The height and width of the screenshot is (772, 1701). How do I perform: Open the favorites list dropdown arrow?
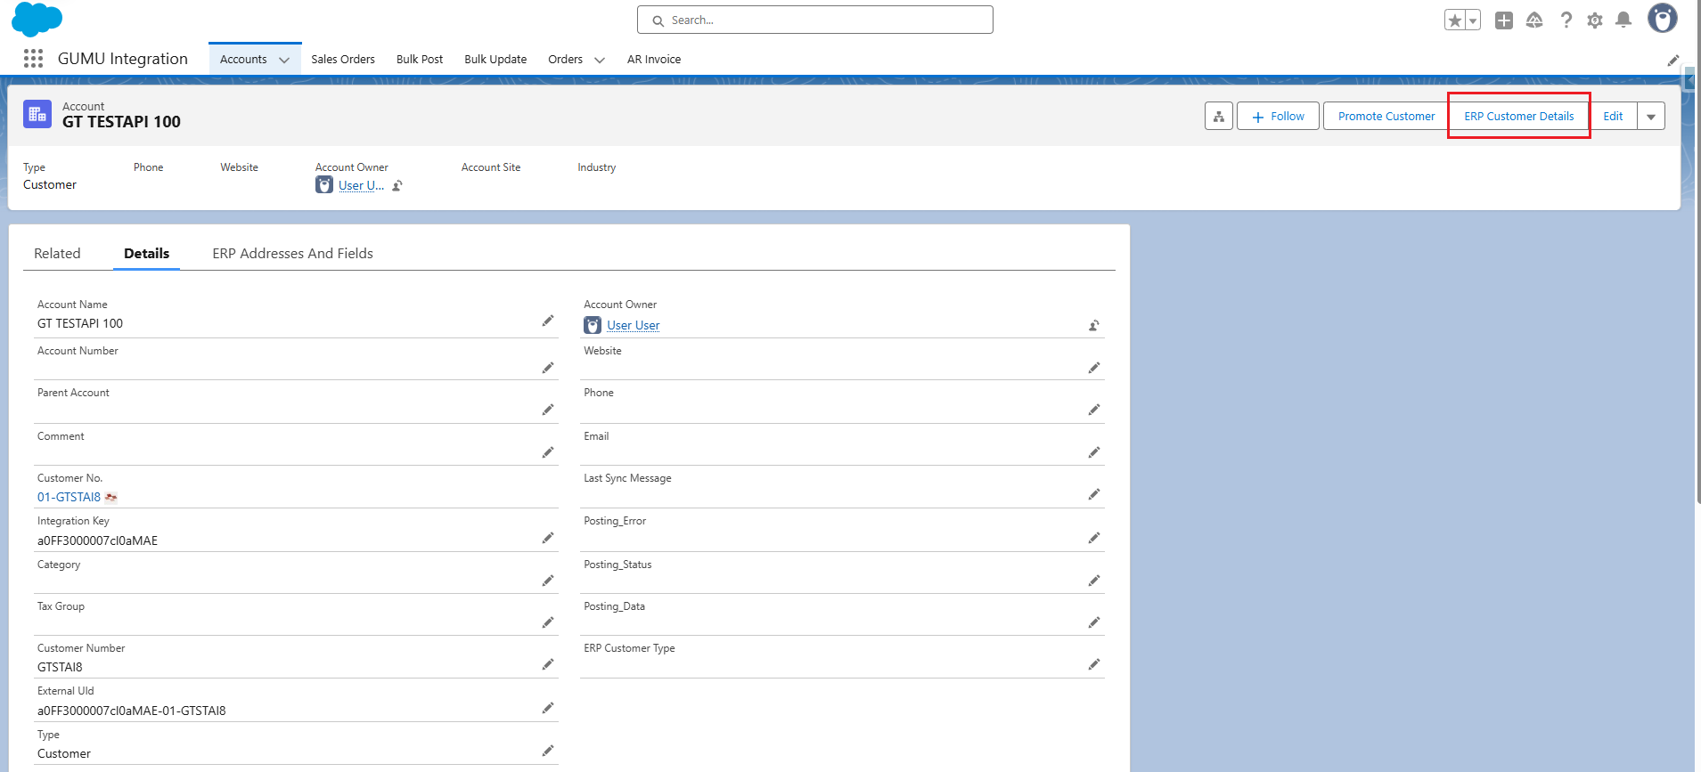tap(1473, 20)
